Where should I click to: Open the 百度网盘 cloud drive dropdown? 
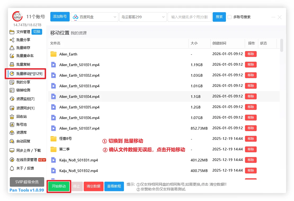click(x=94, y=17)
